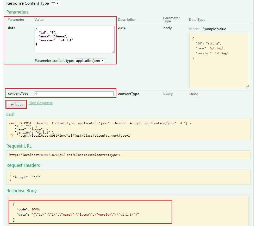This screenshot has height=226, width=257.
Task: Switch to the Example Value tab
Action: 214,29
